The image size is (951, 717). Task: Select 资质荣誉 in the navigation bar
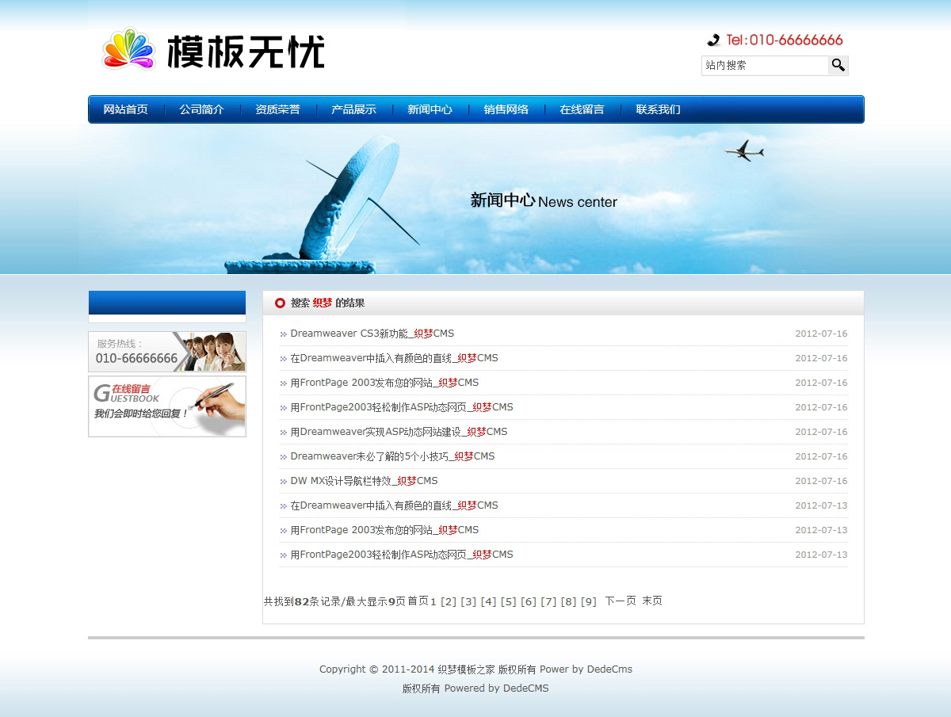tap(277, 110)
